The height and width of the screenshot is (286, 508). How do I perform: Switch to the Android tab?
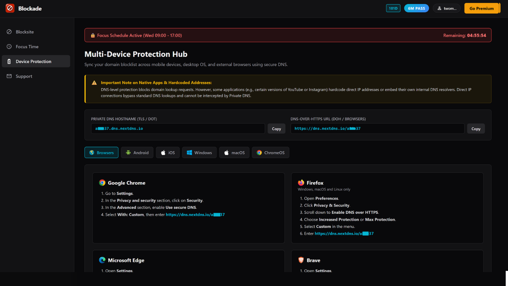[137, 153]
